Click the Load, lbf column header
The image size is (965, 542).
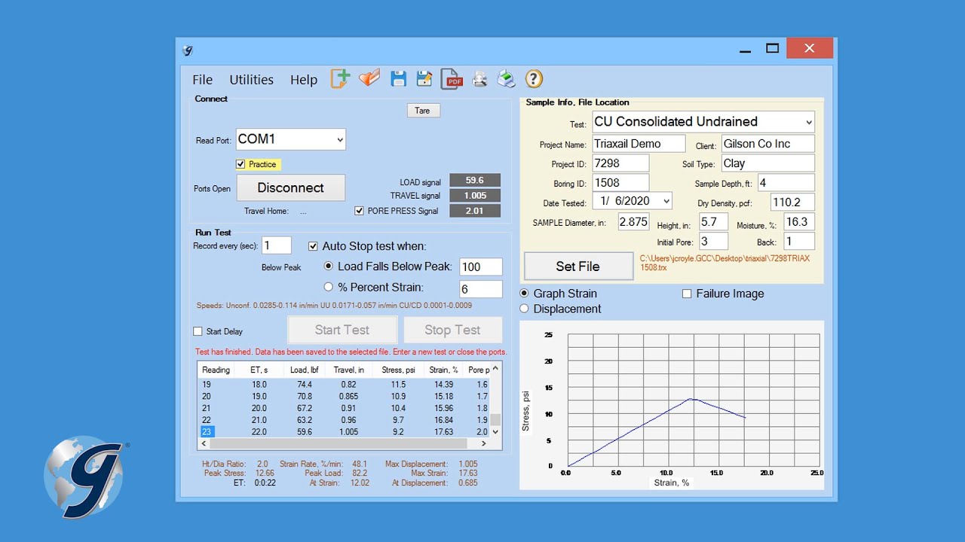[x=305, y=370]
